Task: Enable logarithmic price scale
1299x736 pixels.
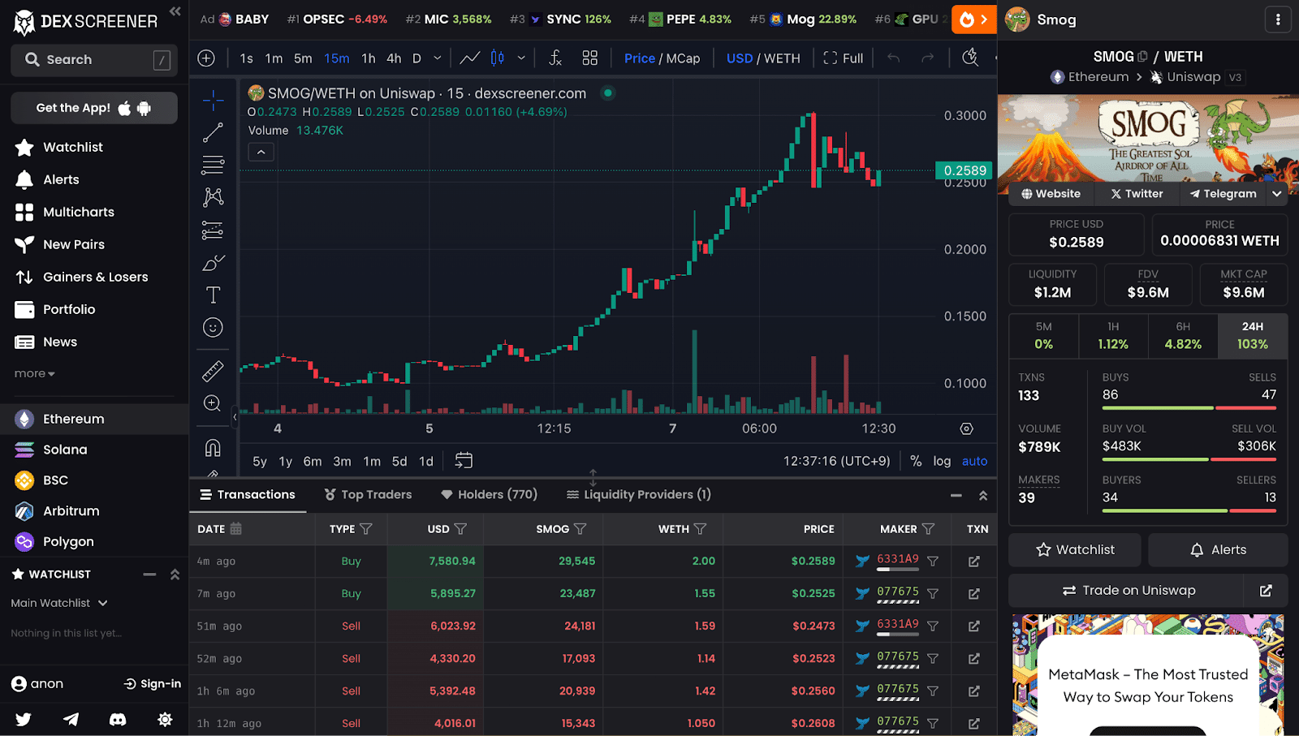Action: 942,461
